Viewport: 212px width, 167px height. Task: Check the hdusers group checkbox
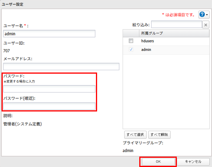(x=131, y=41)
